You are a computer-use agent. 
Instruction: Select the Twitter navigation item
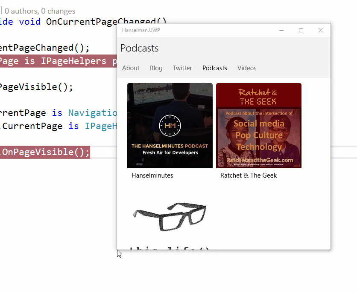[182, 68]
